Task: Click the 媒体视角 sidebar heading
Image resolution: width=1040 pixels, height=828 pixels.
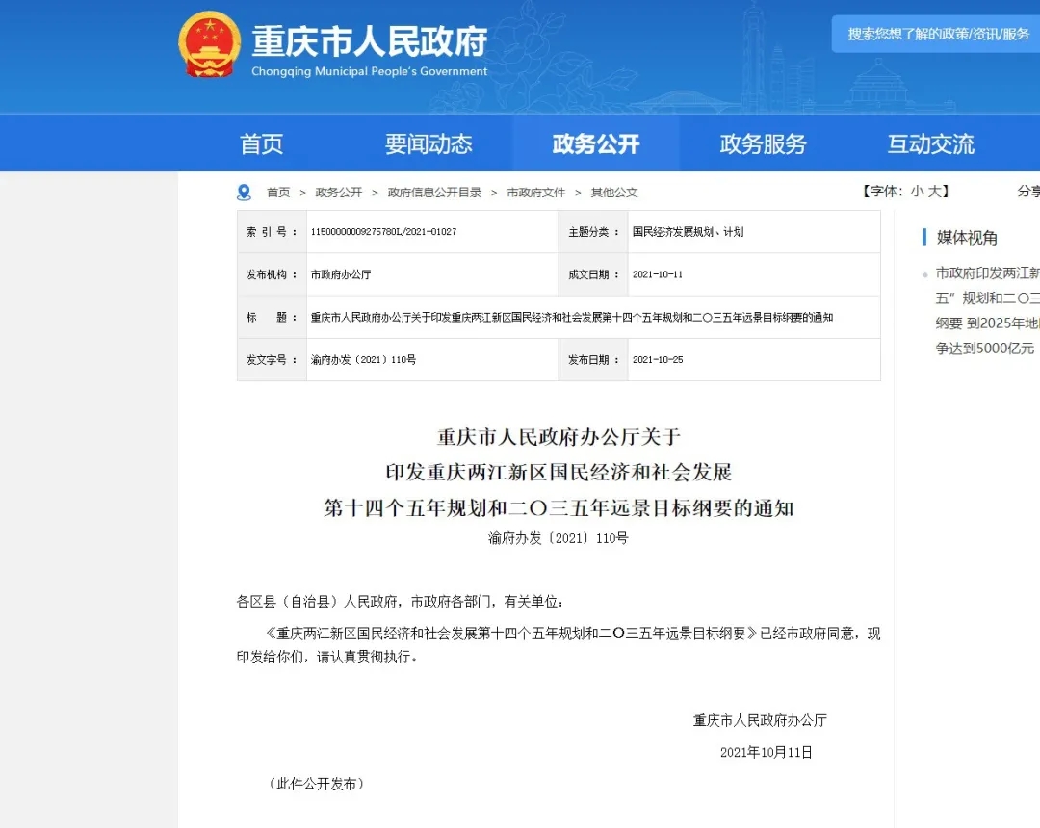Action: pos(967,238)
